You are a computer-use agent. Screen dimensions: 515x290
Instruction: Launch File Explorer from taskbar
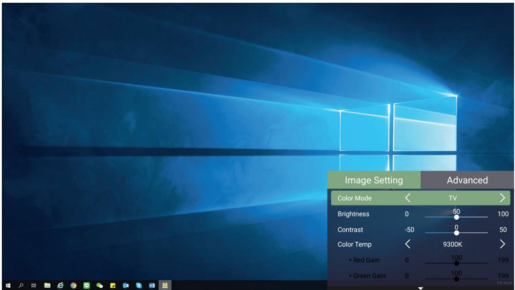47,285
